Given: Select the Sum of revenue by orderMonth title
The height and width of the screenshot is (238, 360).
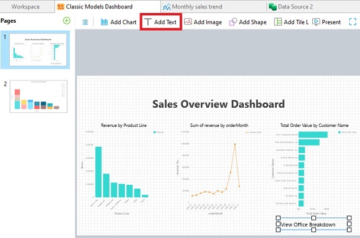Looking at the screenshot, I should point(219,125).
